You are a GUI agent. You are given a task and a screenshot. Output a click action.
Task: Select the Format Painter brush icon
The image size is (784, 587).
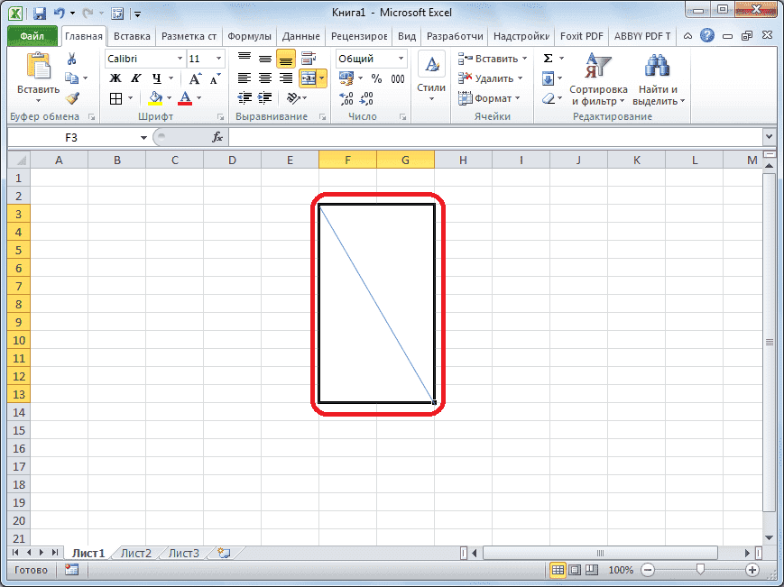pos(72,98)
